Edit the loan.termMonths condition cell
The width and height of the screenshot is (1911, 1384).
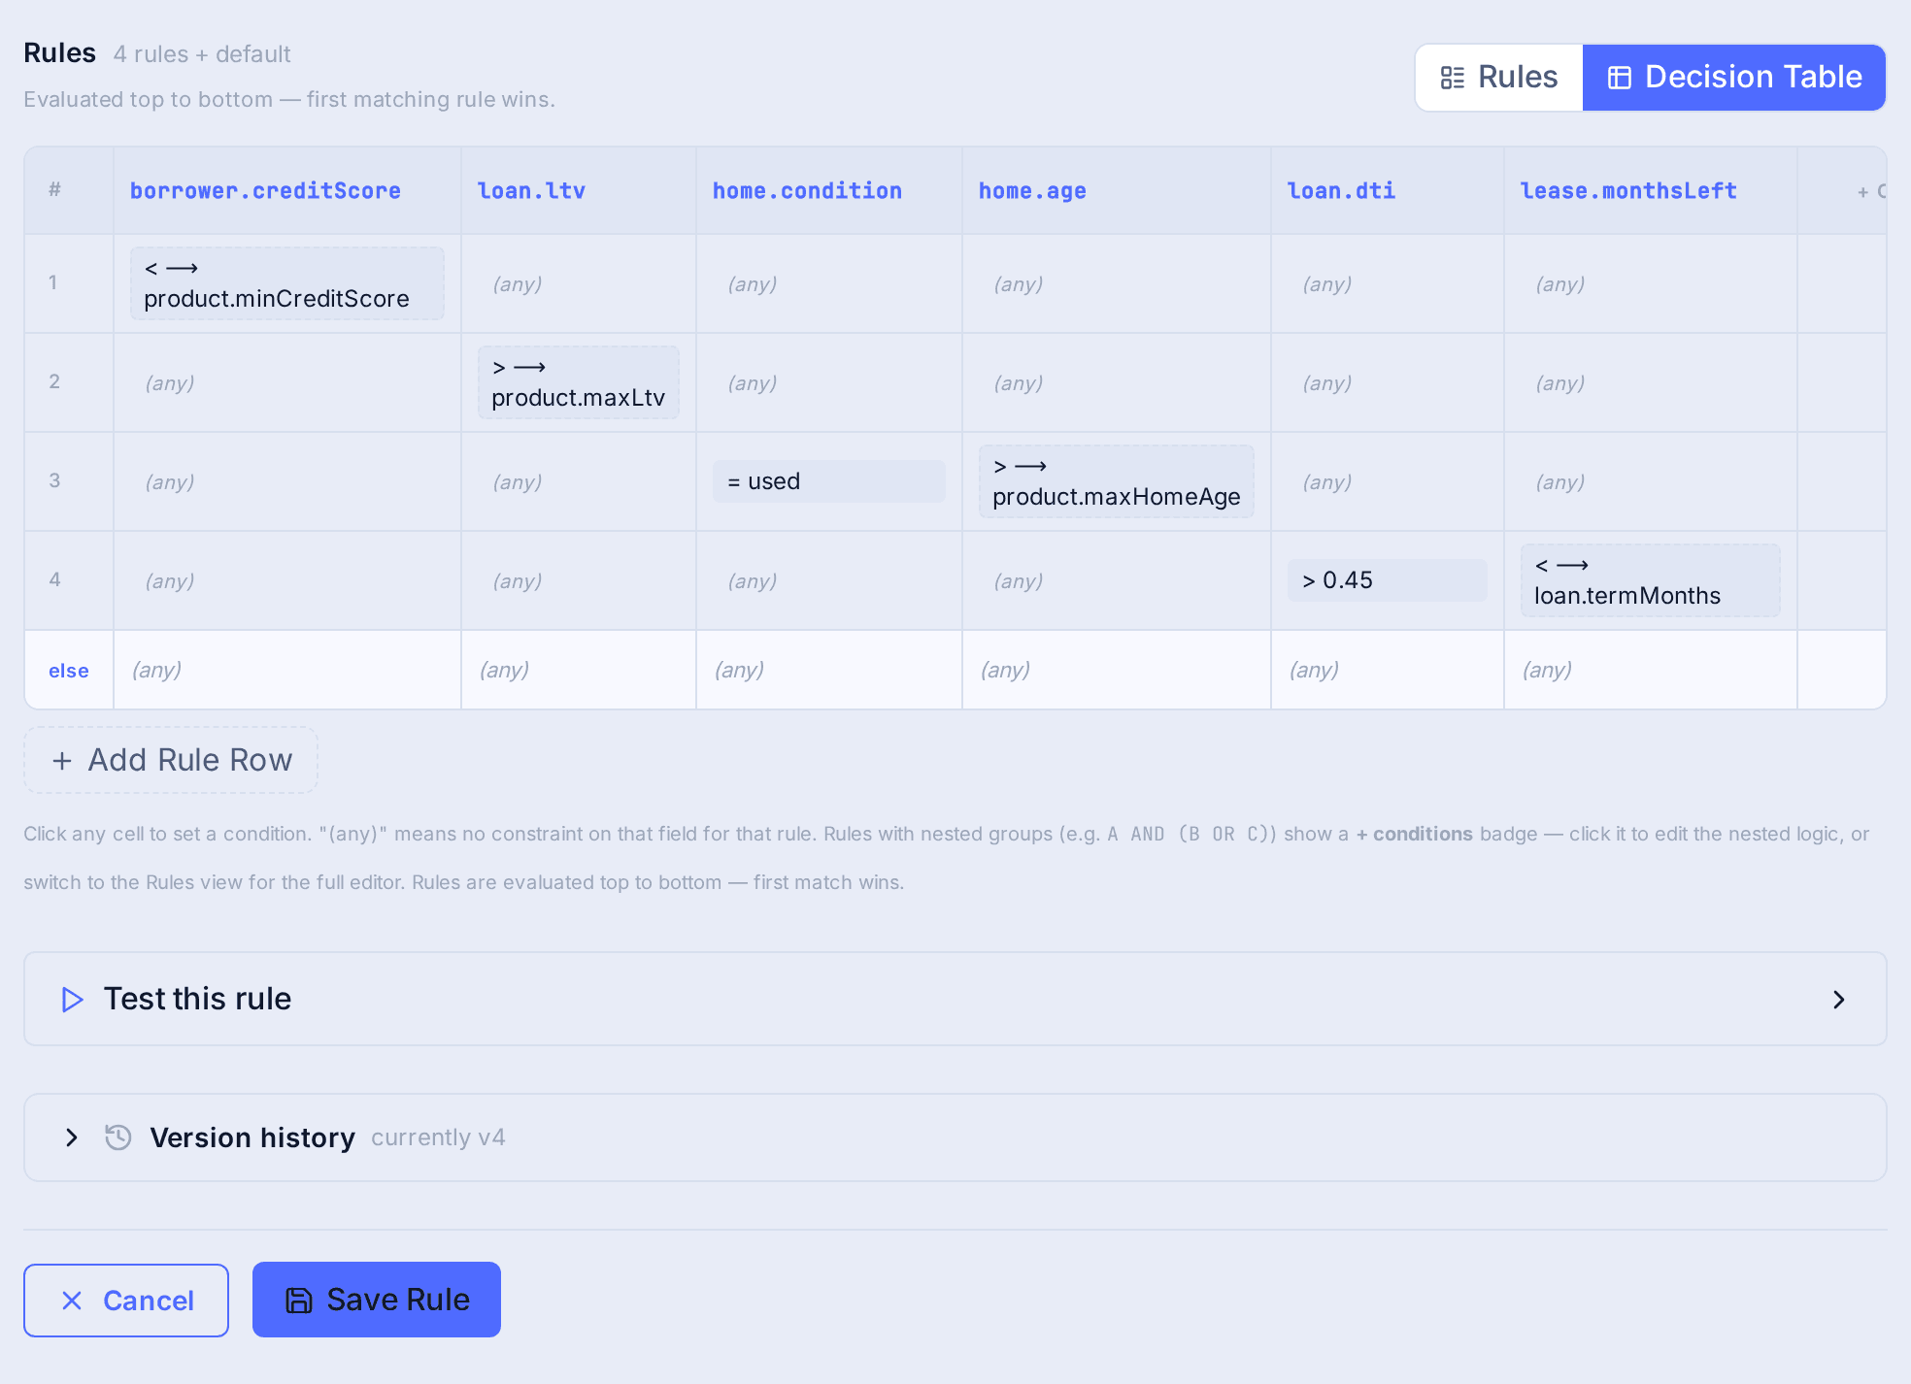coord(1651,580)
